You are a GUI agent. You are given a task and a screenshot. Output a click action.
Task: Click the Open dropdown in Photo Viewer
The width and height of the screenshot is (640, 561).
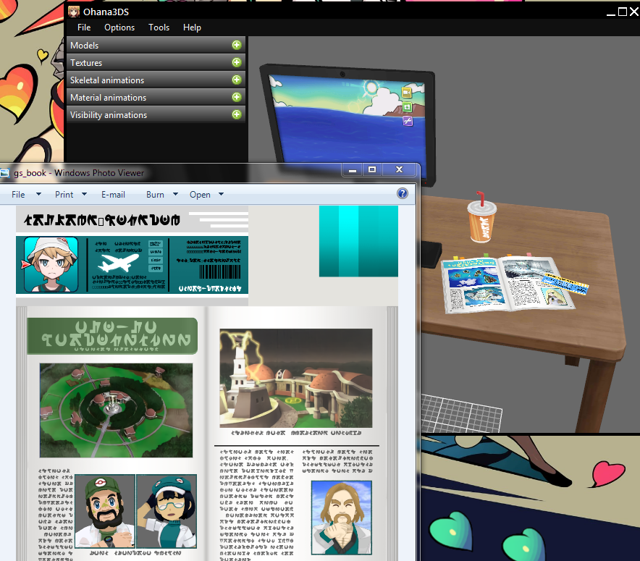(206, 195)
